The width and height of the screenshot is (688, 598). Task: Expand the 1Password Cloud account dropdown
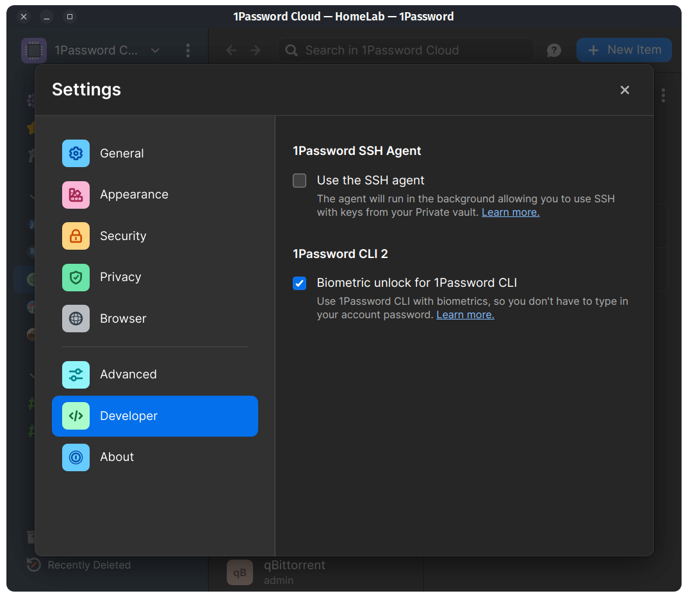tap(155, 50)
